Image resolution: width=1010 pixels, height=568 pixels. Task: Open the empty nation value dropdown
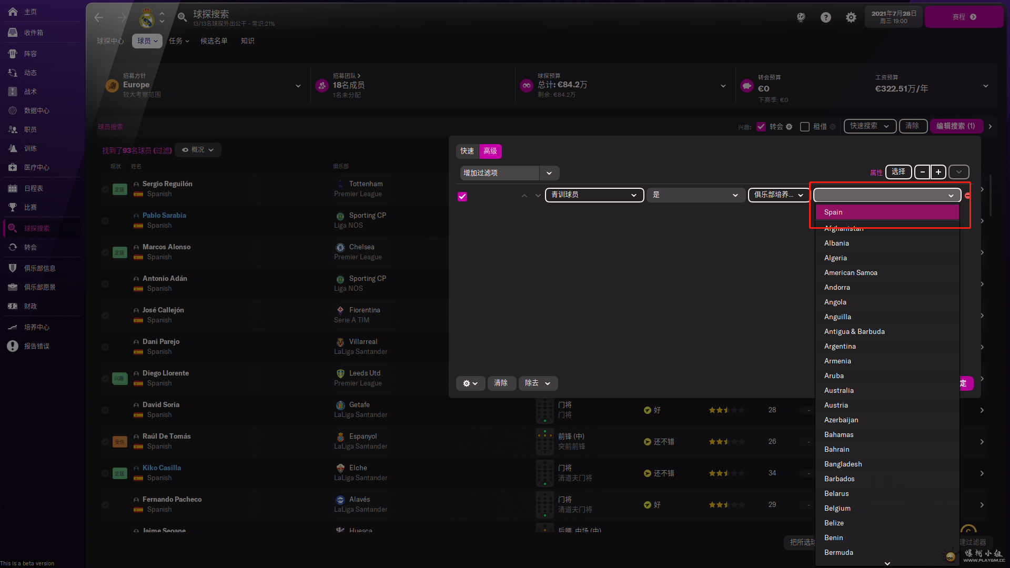tap(887, 195)
